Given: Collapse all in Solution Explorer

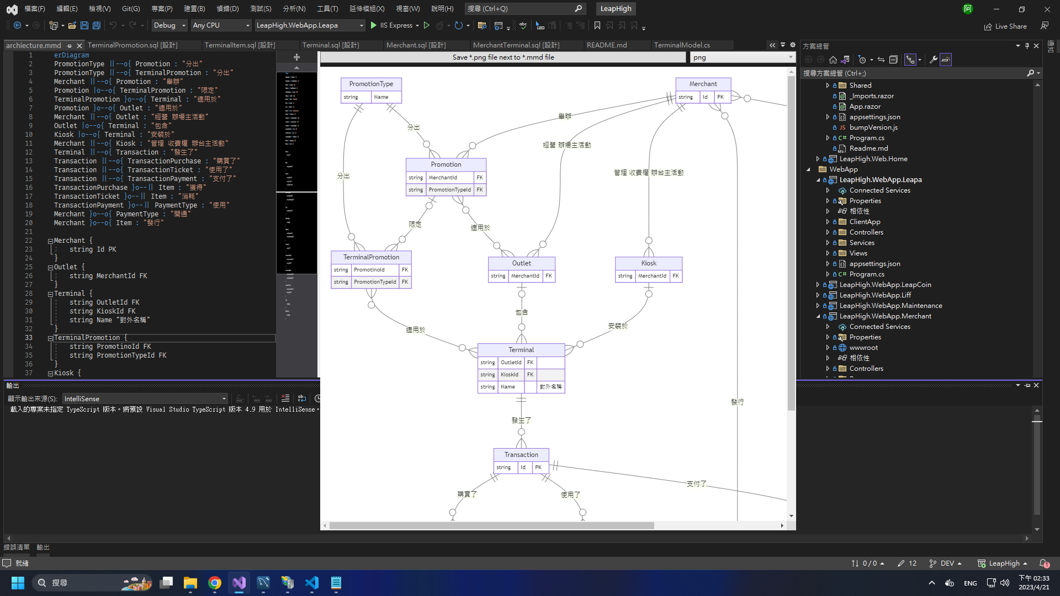Looking at the screenshot, I should pos(893,60).
